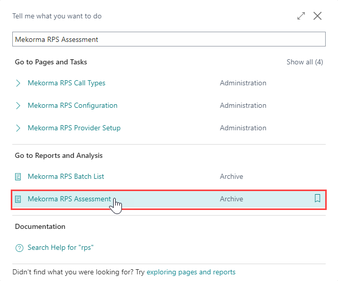Expand the search dialog to full size
This screenshot has width=338, height=281.
(301, 16)
